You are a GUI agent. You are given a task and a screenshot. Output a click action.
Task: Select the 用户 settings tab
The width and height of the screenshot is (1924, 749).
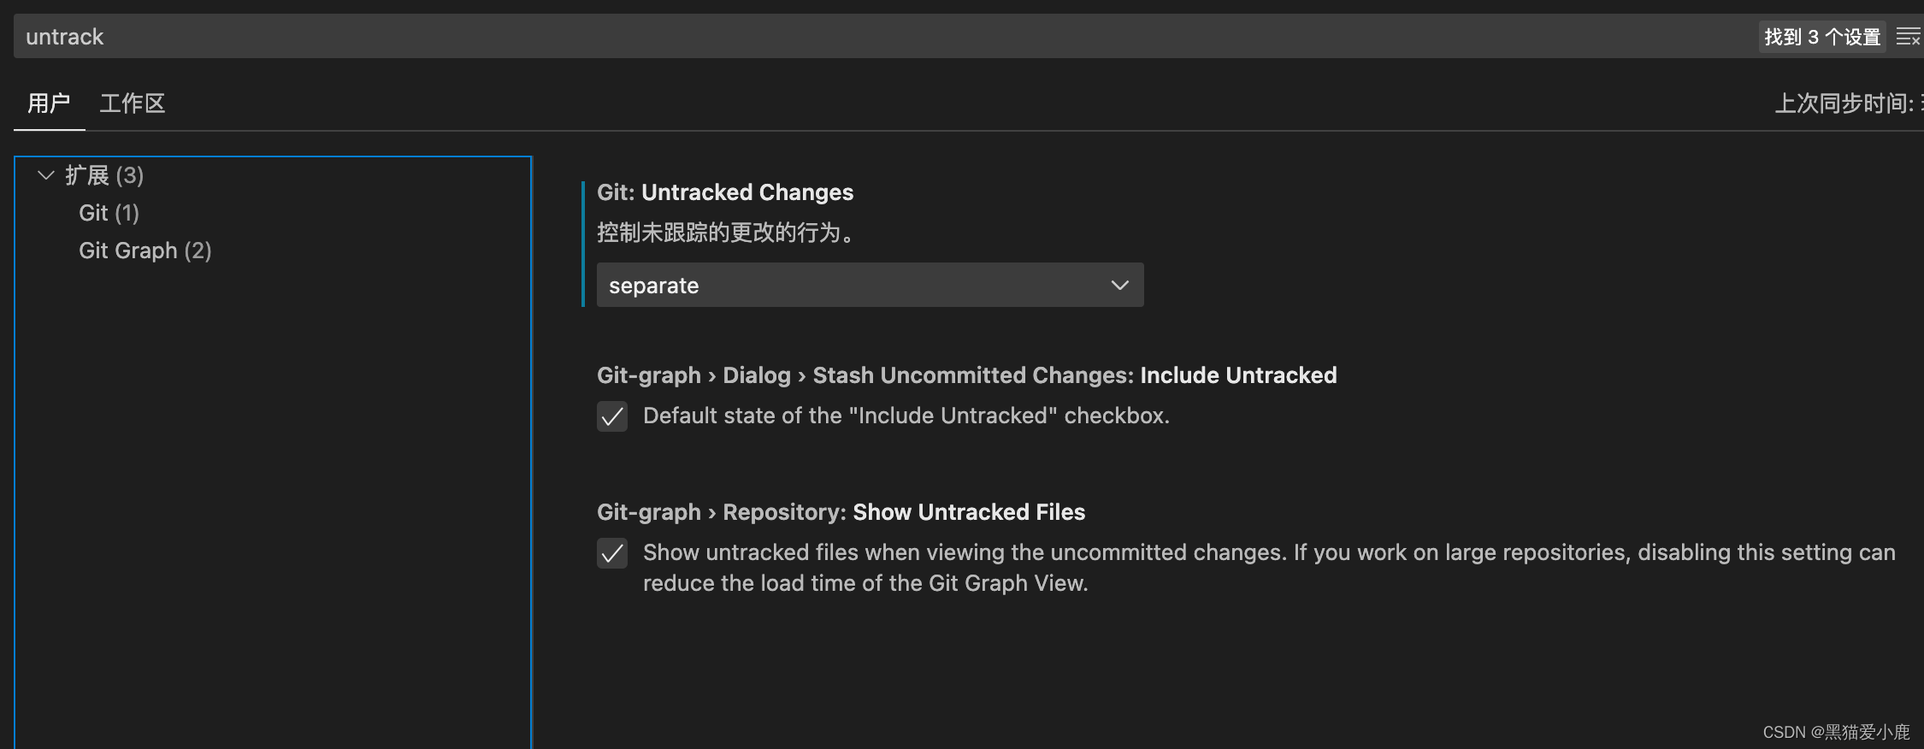coord(48,103)
